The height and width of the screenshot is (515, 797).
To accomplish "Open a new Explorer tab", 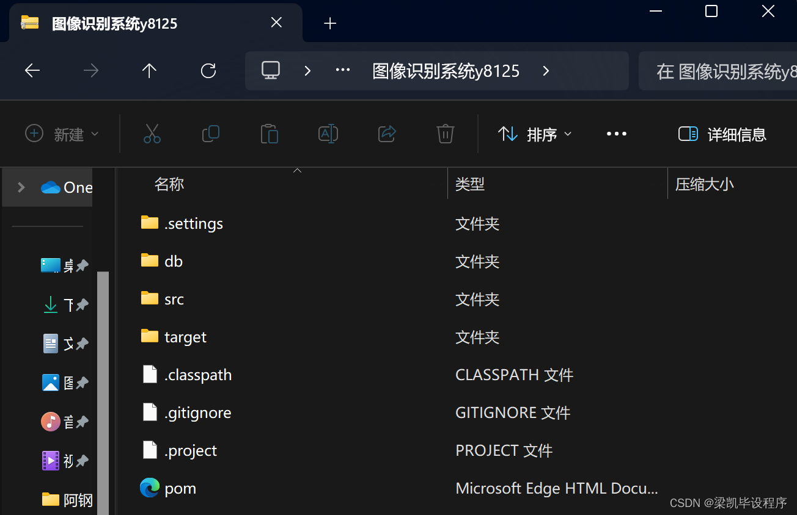I will [x=330, y=23].
